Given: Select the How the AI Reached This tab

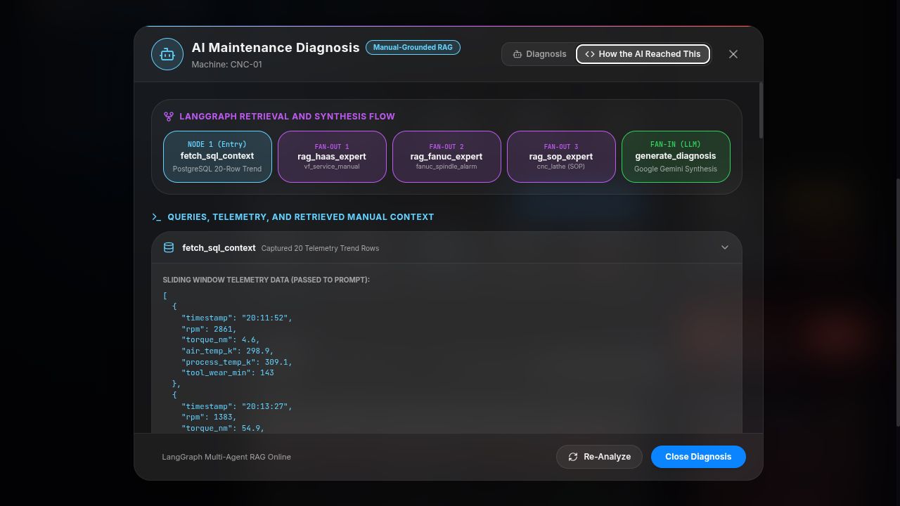Looking at the screenshot, I should [643, 54].
